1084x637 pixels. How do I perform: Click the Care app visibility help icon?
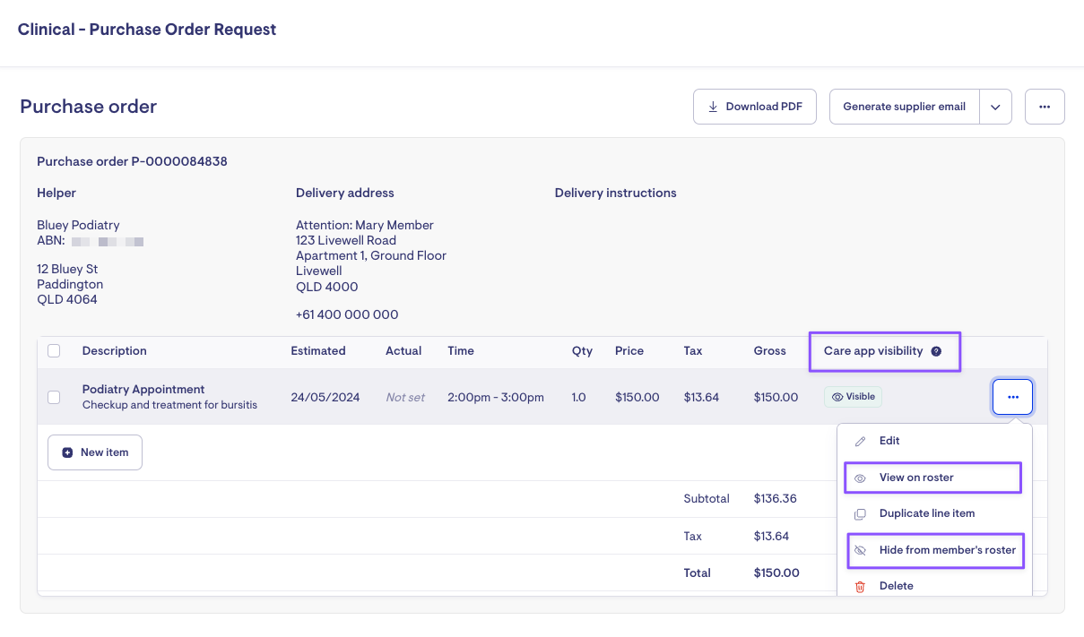pos(936,351)
